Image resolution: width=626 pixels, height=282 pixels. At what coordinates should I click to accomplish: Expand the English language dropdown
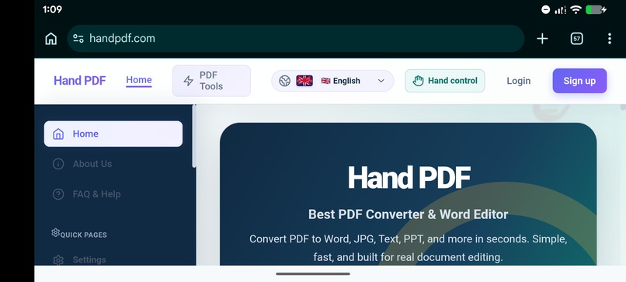click(332, 81)
